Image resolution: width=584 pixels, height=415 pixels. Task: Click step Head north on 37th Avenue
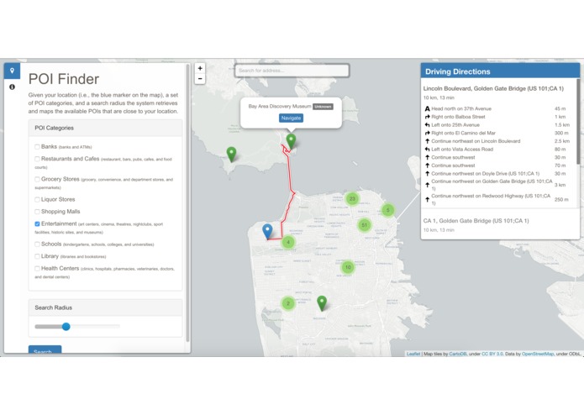(498, 108)
